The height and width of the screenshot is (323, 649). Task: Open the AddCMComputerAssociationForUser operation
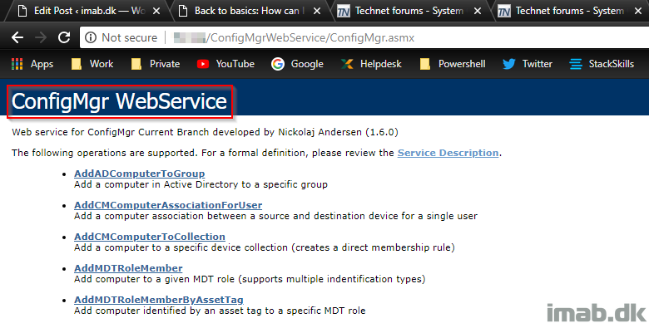coord(168,205)
